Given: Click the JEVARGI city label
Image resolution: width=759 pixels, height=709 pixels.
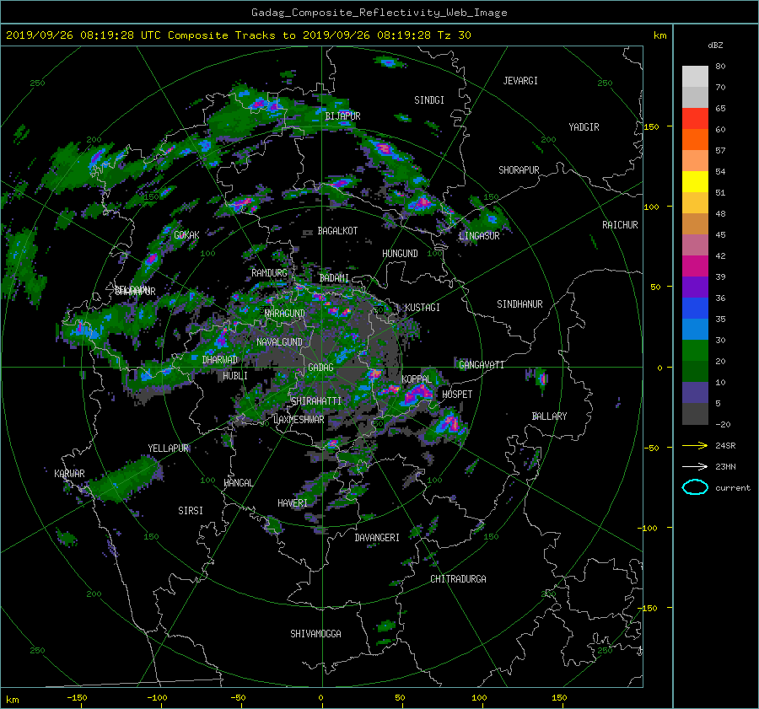Looking at the screenshot, I should [520, 80].
